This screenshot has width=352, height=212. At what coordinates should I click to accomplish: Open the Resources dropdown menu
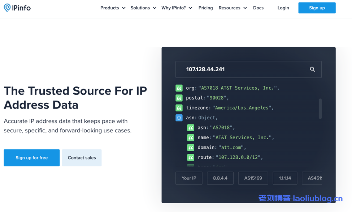233,8
